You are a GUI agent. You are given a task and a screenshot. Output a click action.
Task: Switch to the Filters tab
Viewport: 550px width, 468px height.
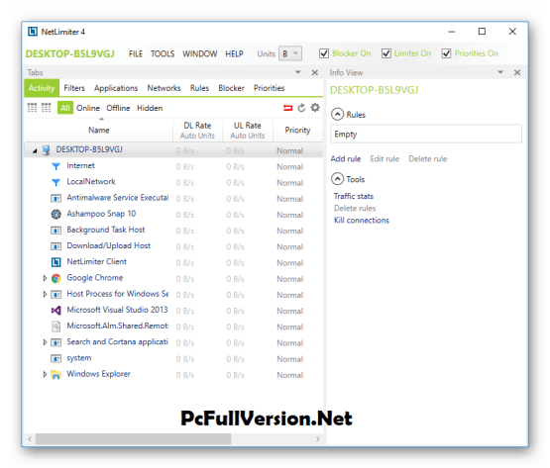pyautogui.click(x=74, y=88)
